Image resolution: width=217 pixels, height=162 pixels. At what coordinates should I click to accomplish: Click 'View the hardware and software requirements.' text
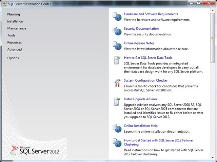click(157, 20)
